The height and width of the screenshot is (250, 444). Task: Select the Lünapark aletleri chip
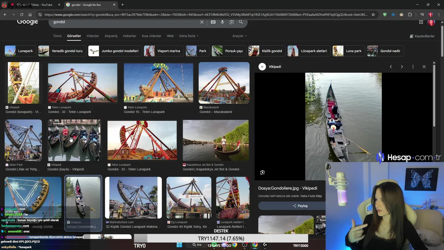(x=309, y=51)
